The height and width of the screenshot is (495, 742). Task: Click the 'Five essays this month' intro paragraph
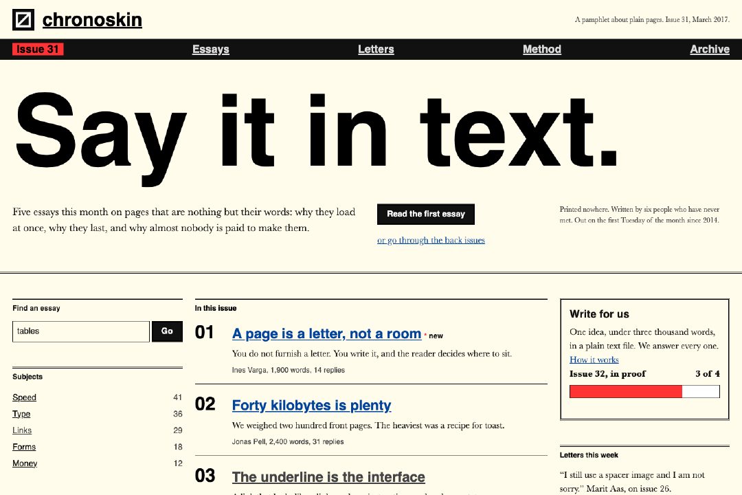[183, 220]
